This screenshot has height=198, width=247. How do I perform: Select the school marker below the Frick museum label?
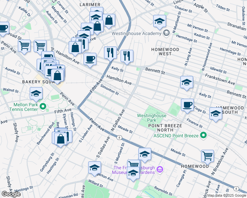click(133, 174)
